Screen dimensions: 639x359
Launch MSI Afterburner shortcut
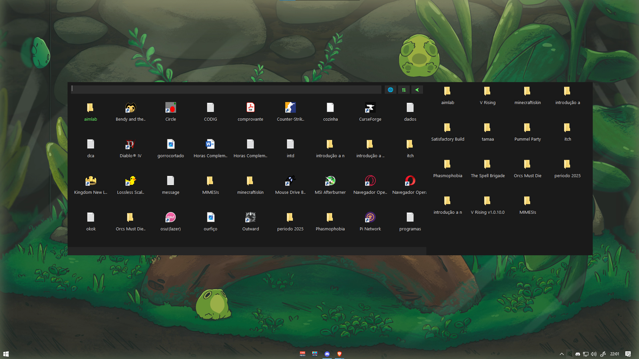coord(330,181)
